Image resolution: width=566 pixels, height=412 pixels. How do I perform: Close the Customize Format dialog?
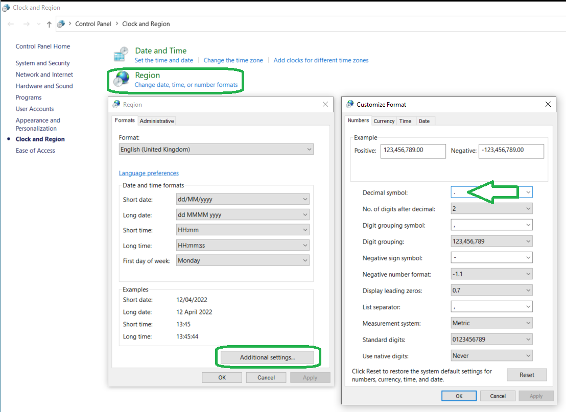coord(548,104)
